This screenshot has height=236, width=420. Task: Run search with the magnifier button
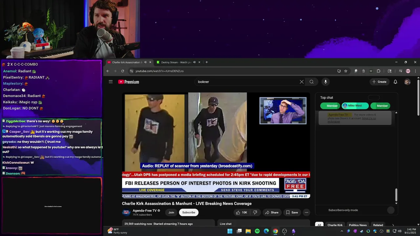coord(311,82)
